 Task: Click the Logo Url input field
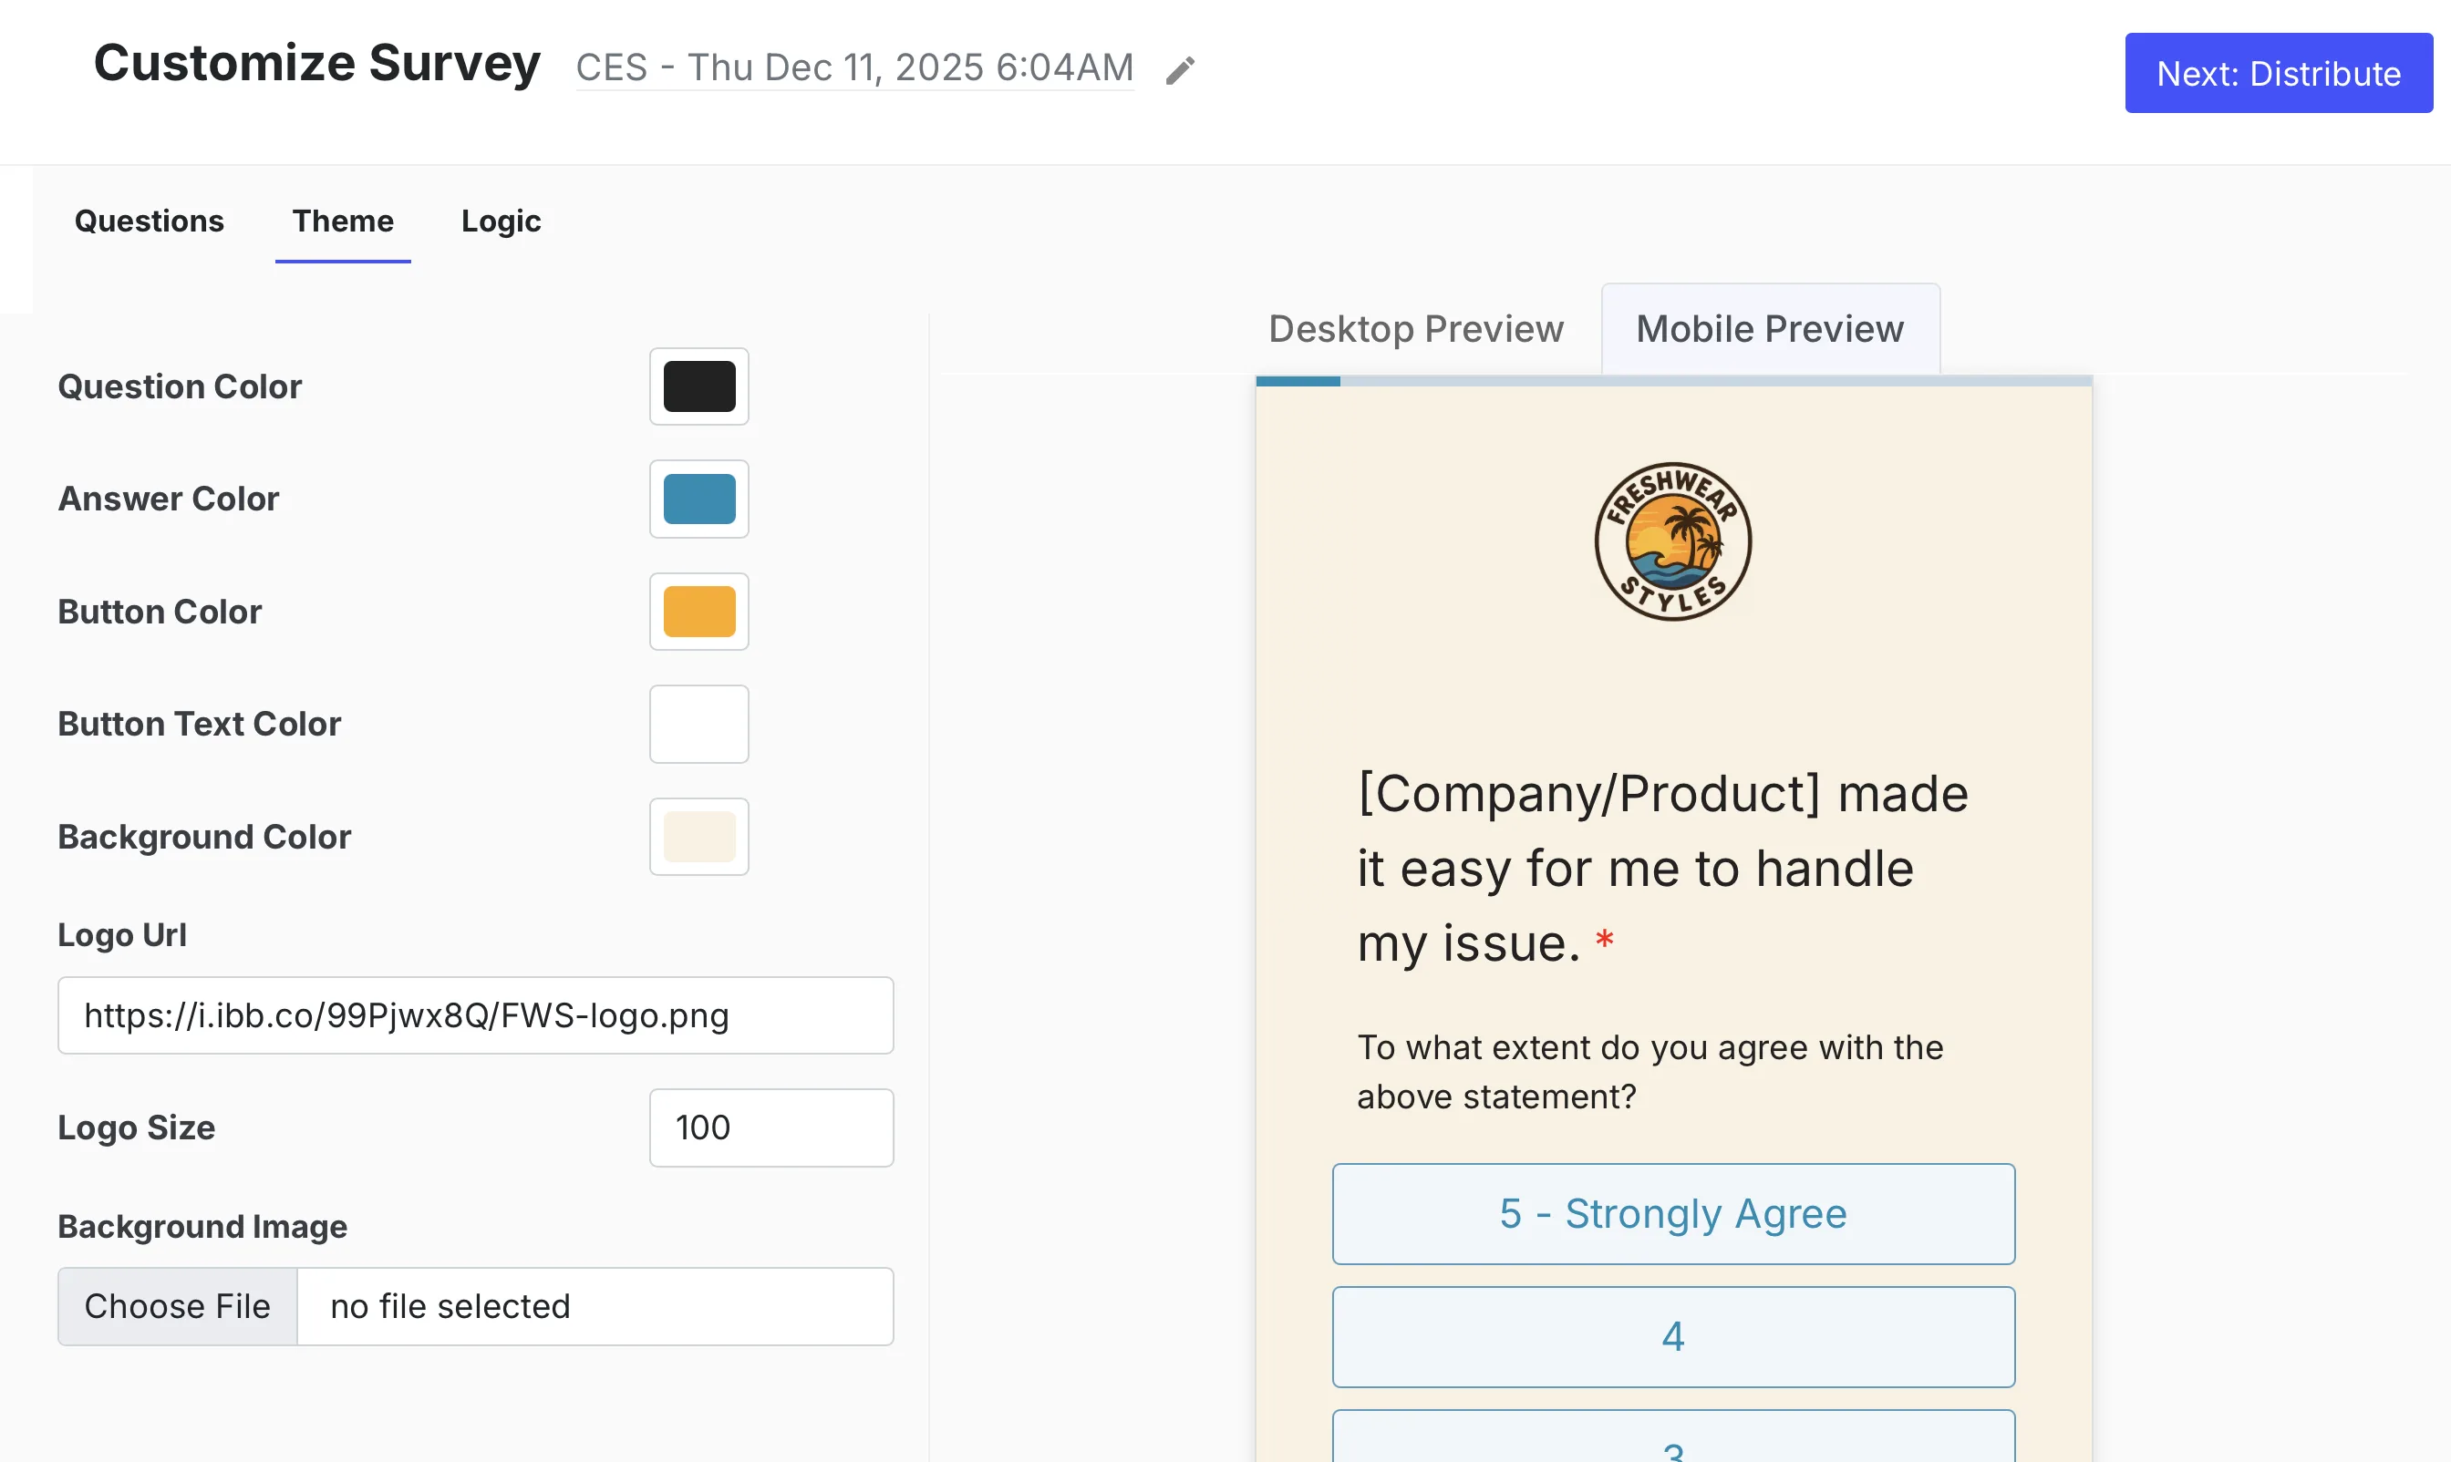point(476,1014)
